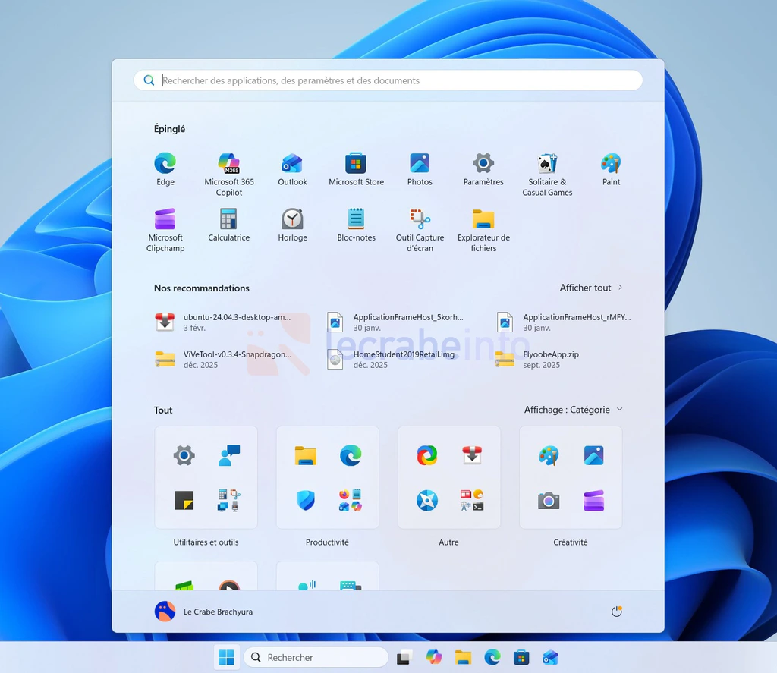
Task: Open File Explorer from the taskbar
Action: click(x=463, y=658)
